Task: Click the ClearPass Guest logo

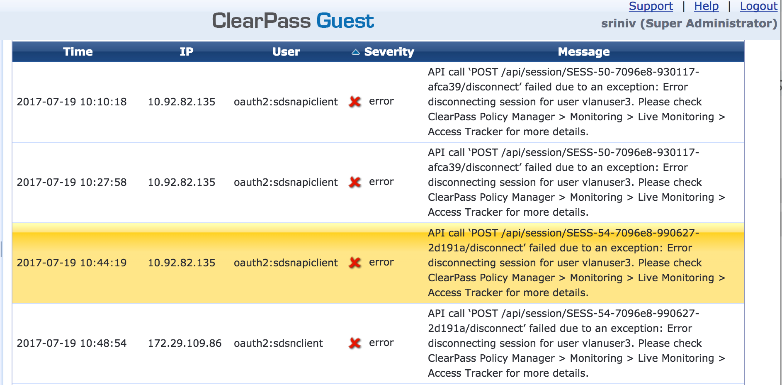Action: (293, 21)
